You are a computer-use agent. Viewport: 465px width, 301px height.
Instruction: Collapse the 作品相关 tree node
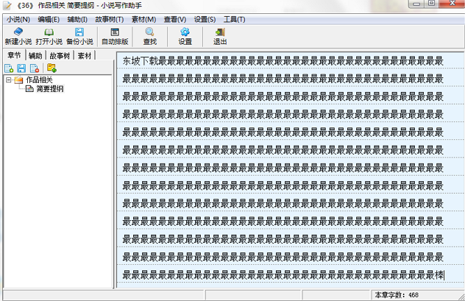(8, 80)
